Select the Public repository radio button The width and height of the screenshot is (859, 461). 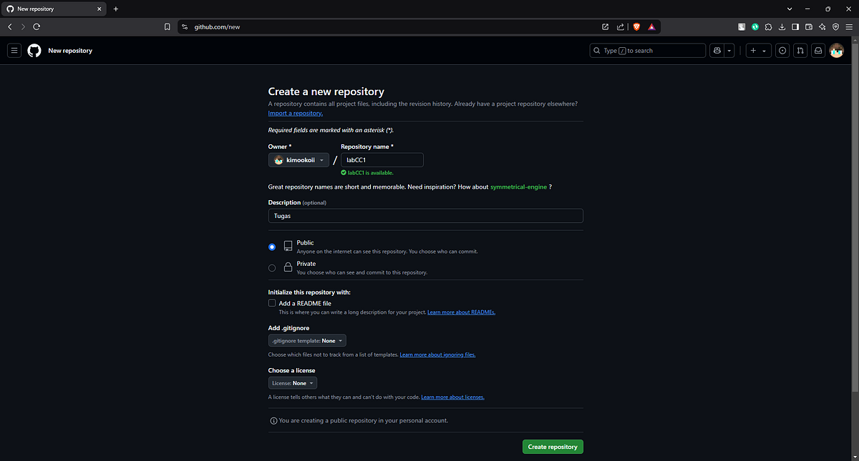272,247
